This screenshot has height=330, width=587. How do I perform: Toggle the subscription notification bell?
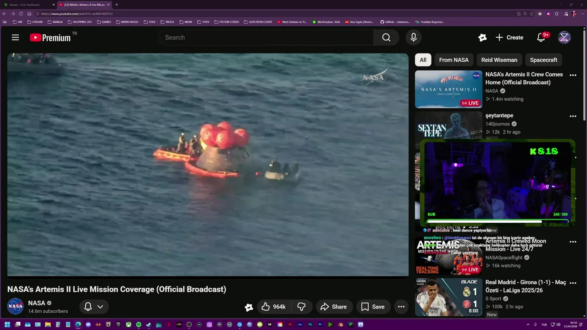(88, 307)
